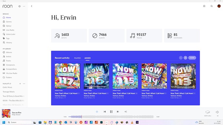Open the 81 Composers stat card
Screen dimensions: 223x125
[182, 36]
